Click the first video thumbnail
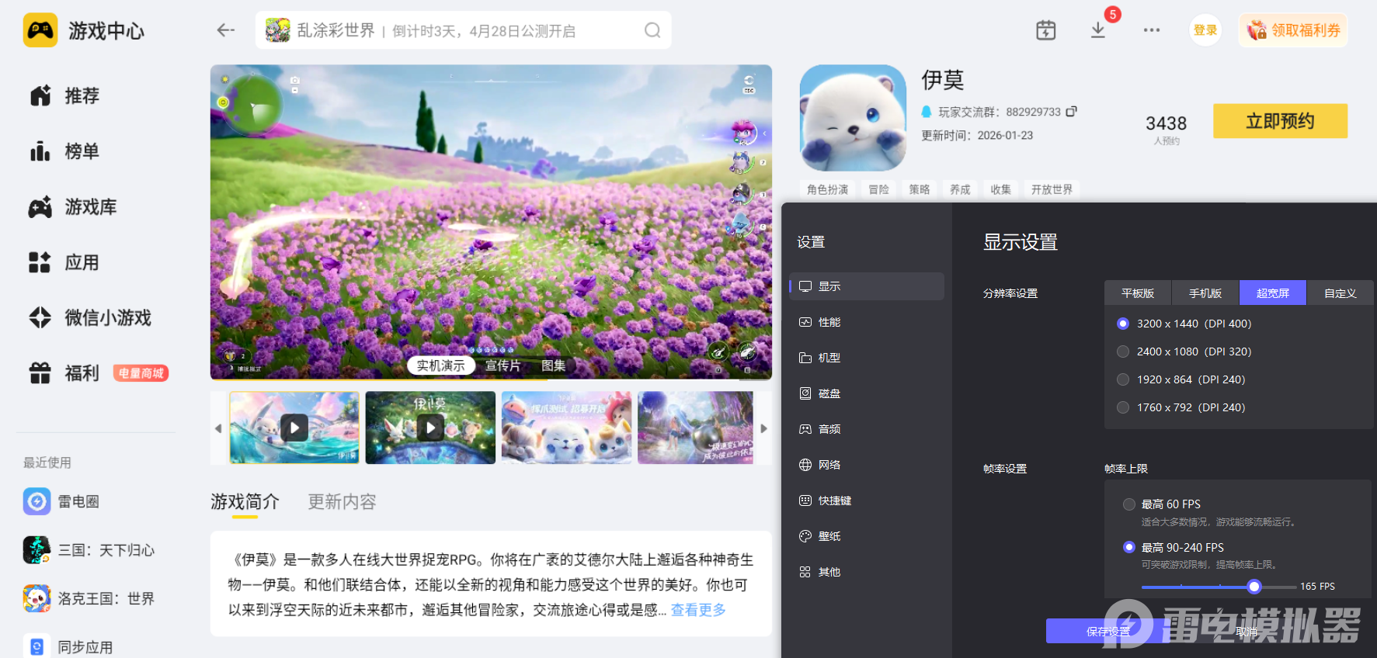This screenshot has width=1377, height=658. click(x=294, y=428)
